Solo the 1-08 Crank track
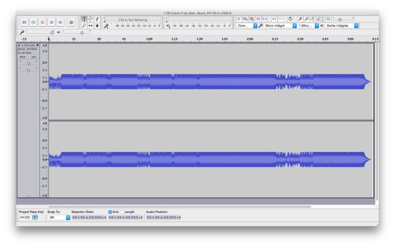 tap(34, 57)
